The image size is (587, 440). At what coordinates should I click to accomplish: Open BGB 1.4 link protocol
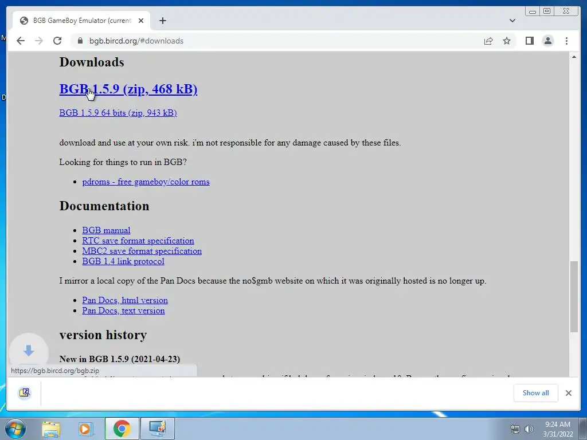(x=123, y=261)
